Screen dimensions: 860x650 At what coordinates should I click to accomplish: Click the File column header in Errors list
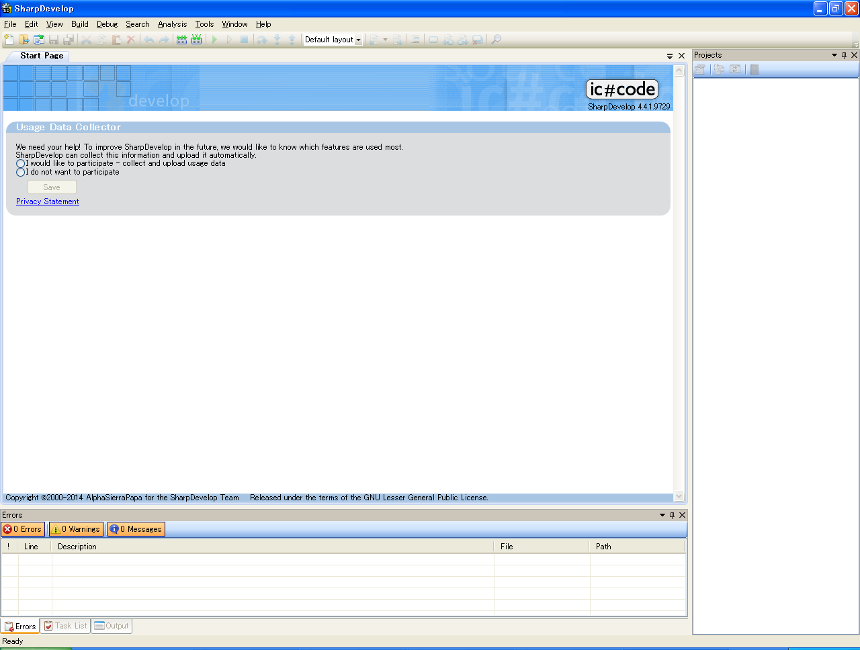(x=542, y=547)
